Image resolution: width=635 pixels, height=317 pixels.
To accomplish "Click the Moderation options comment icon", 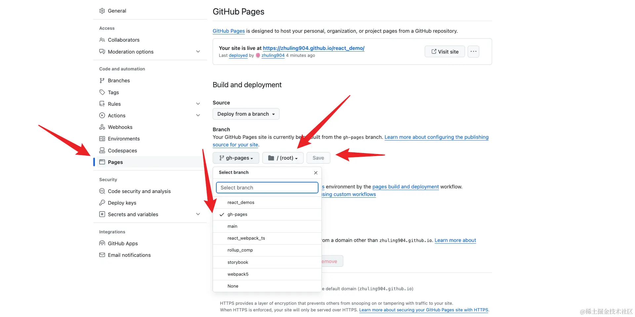I will 102,52.
